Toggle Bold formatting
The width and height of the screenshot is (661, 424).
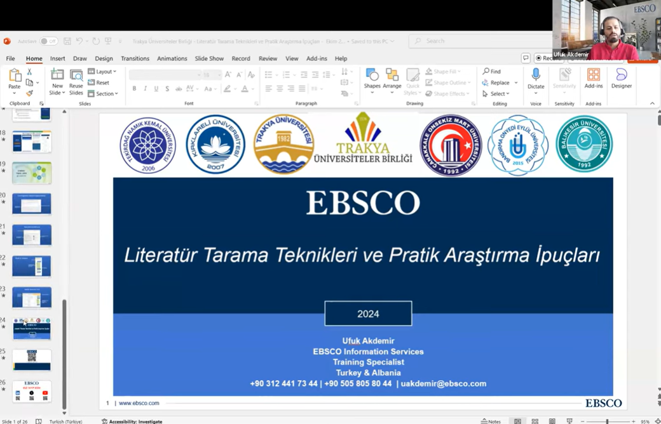pos(134,89)
